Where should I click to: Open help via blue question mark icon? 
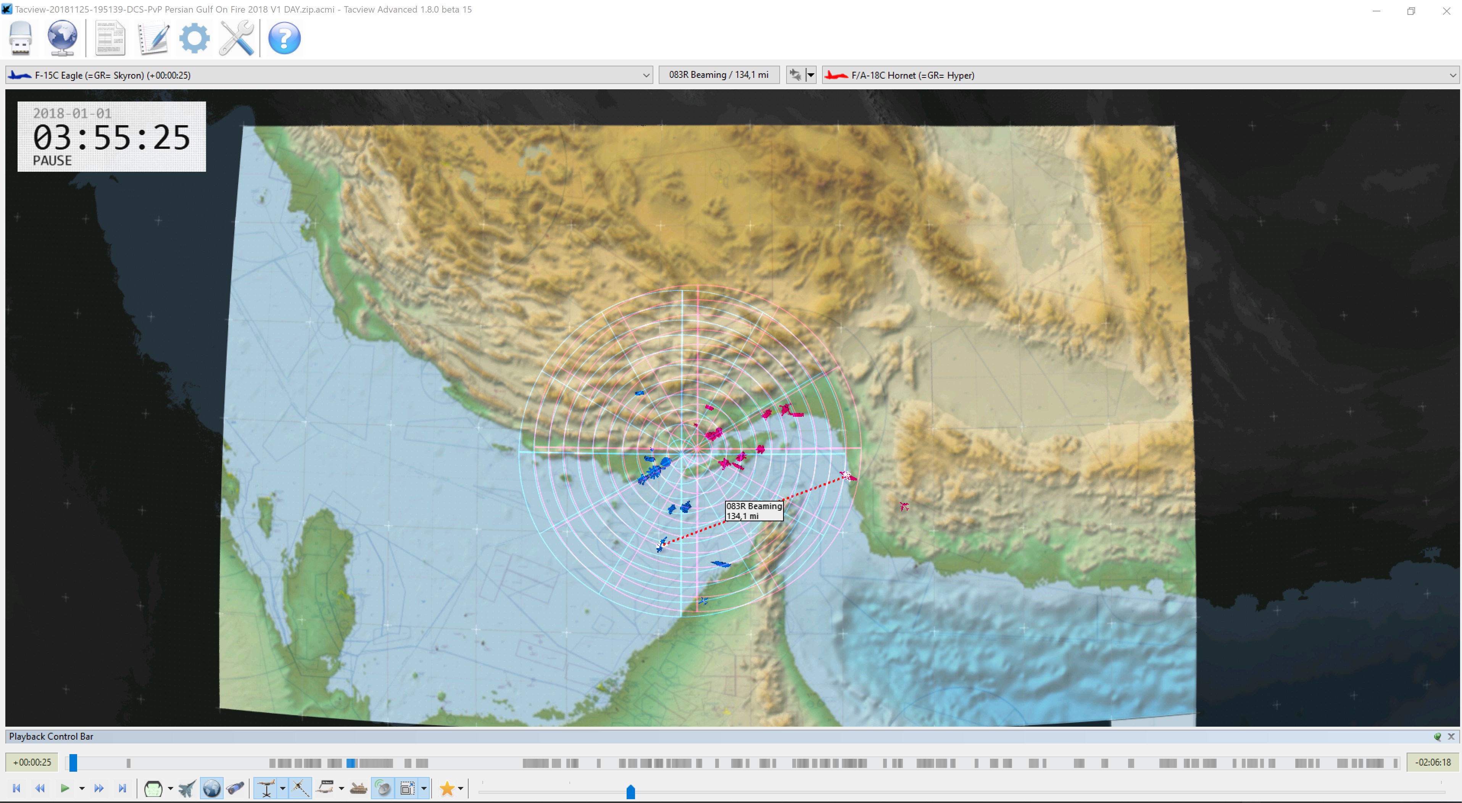pos(284,38)
